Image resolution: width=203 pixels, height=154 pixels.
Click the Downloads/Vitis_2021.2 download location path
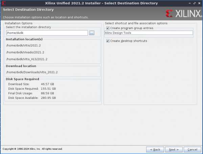point(32,72)
